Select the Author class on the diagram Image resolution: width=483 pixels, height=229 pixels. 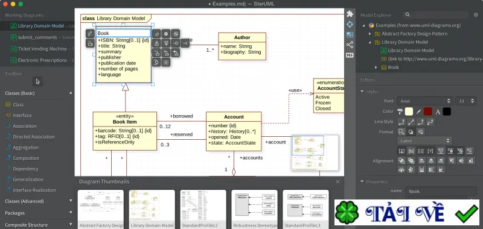[242, 46]
